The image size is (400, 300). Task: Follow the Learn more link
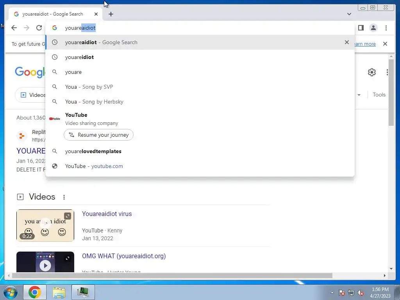pos(365,44)
